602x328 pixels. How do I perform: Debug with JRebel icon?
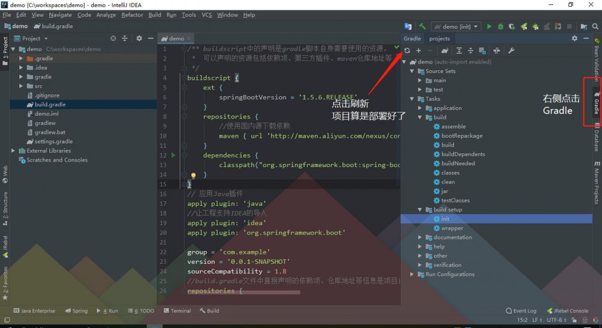pyautogui.click(x=535, y=26)
